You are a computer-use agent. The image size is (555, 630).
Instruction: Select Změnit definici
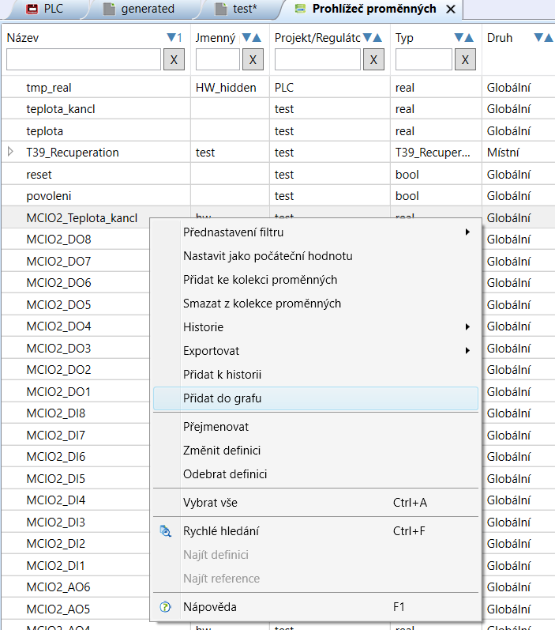tap(316, 451)
